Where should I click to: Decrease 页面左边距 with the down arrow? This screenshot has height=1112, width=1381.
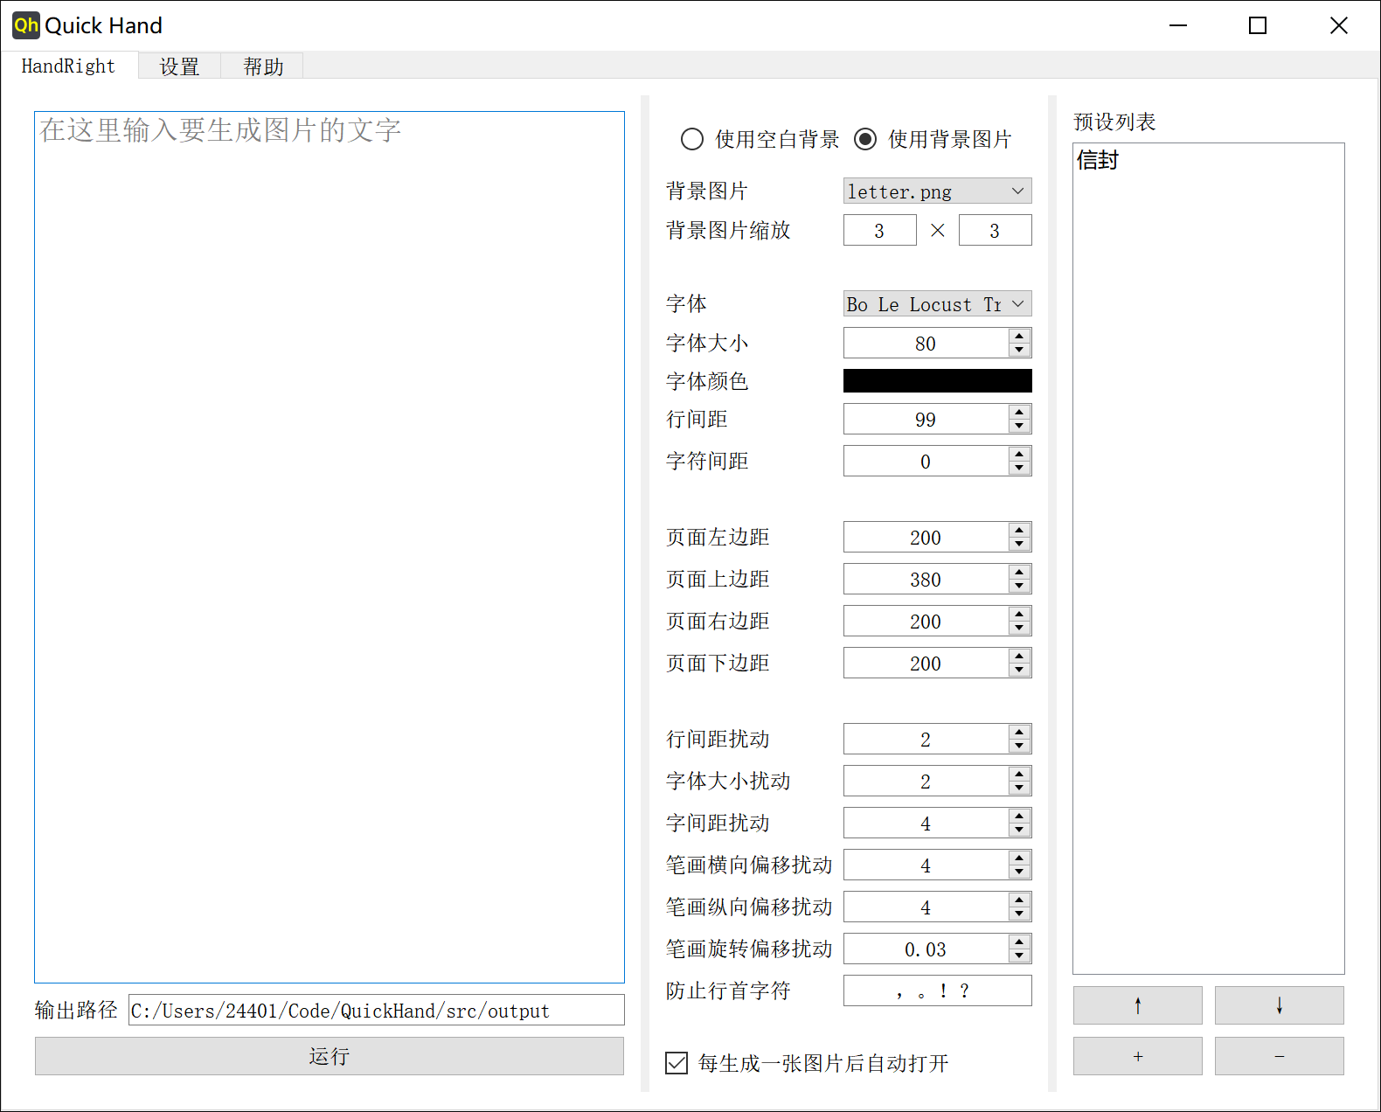point(1020,544)
